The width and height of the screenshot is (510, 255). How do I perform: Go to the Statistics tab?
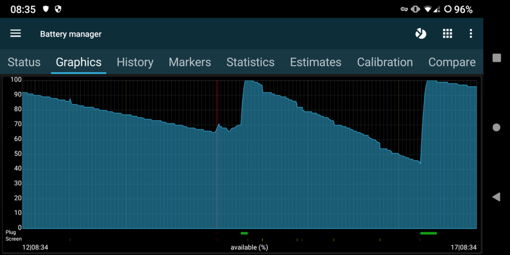250,62
